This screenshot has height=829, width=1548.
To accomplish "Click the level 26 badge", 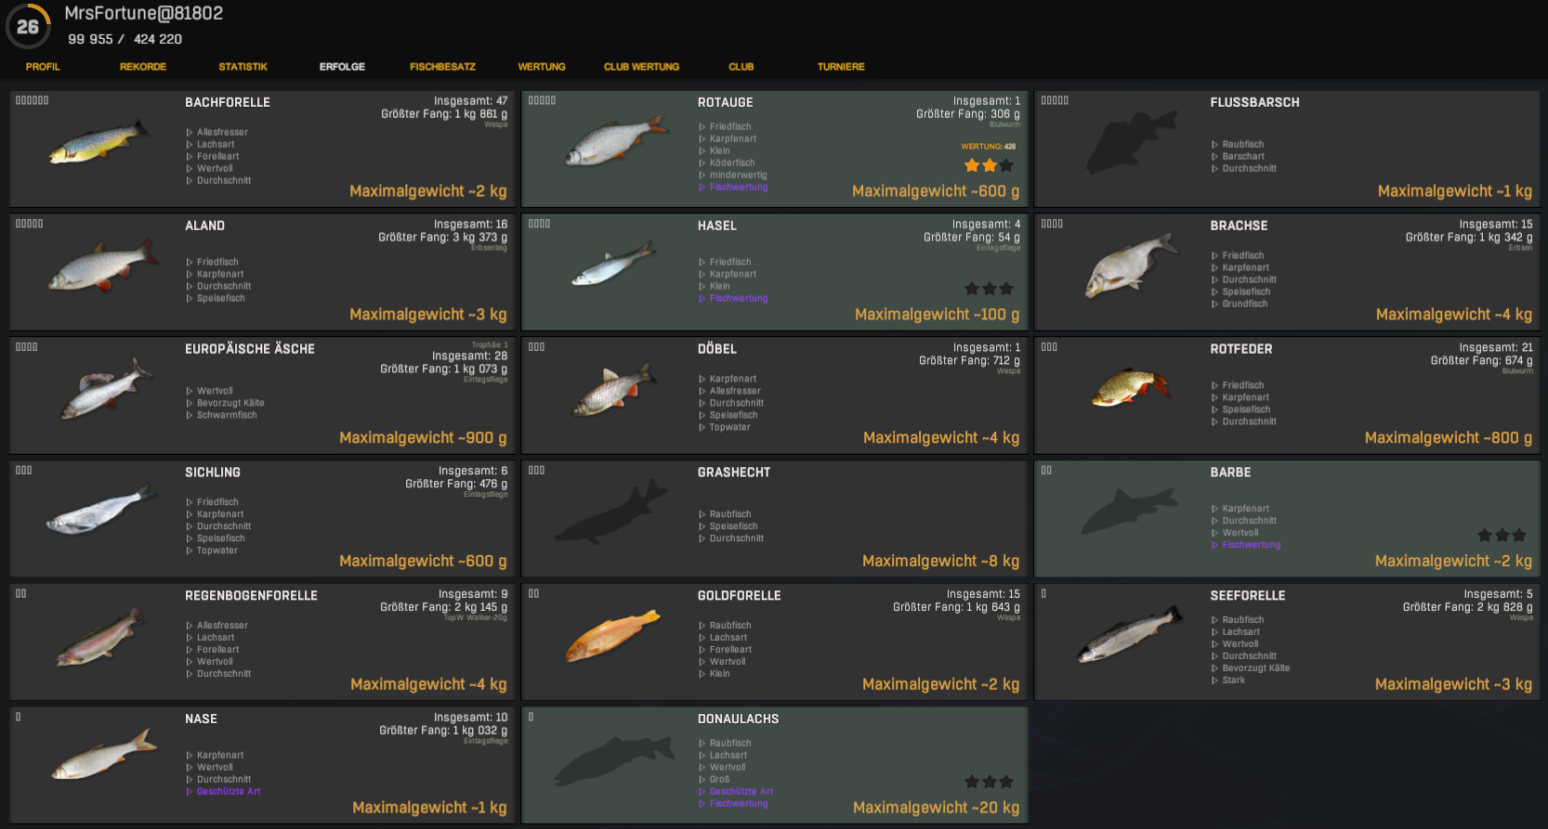I will coord(28,27).
